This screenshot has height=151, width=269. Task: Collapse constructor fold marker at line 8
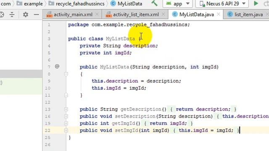[x=66, y=74]
